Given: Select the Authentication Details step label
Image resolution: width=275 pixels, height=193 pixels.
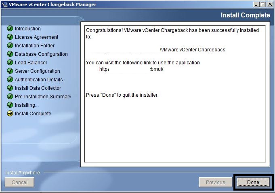Looking at the screenshot, I should pos(39,80).
